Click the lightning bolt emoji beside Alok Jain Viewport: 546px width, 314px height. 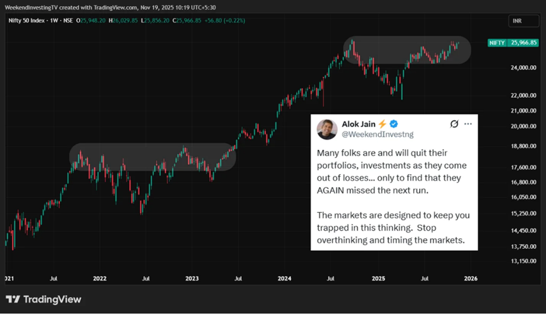coord(382,124)
